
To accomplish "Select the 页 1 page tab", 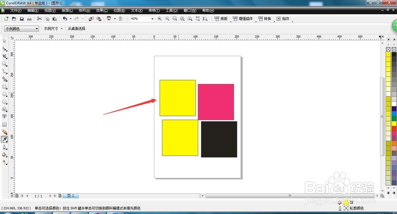I will pos(71,196).
